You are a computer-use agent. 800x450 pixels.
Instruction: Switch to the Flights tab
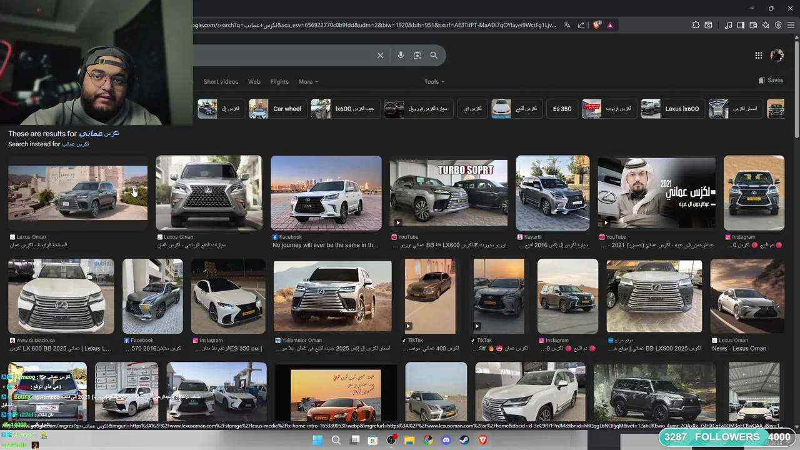(x=279, y=82)
